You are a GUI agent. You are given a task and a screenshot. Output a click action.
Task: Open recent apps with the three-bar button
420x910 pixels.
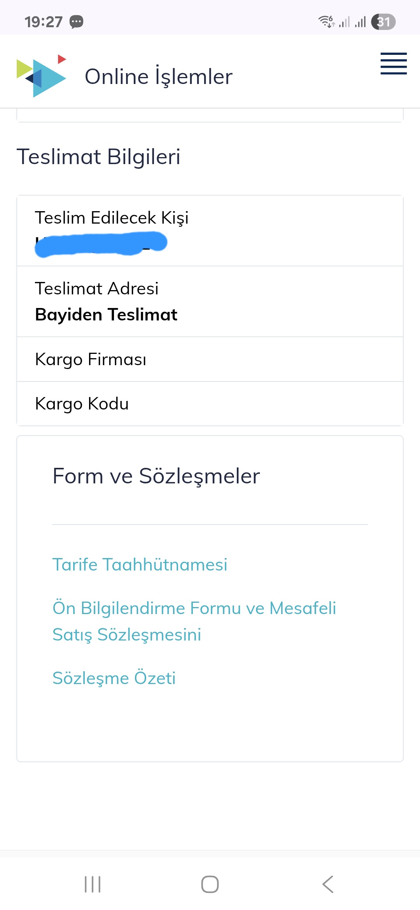pyautogui.click(x=93, y=884)
